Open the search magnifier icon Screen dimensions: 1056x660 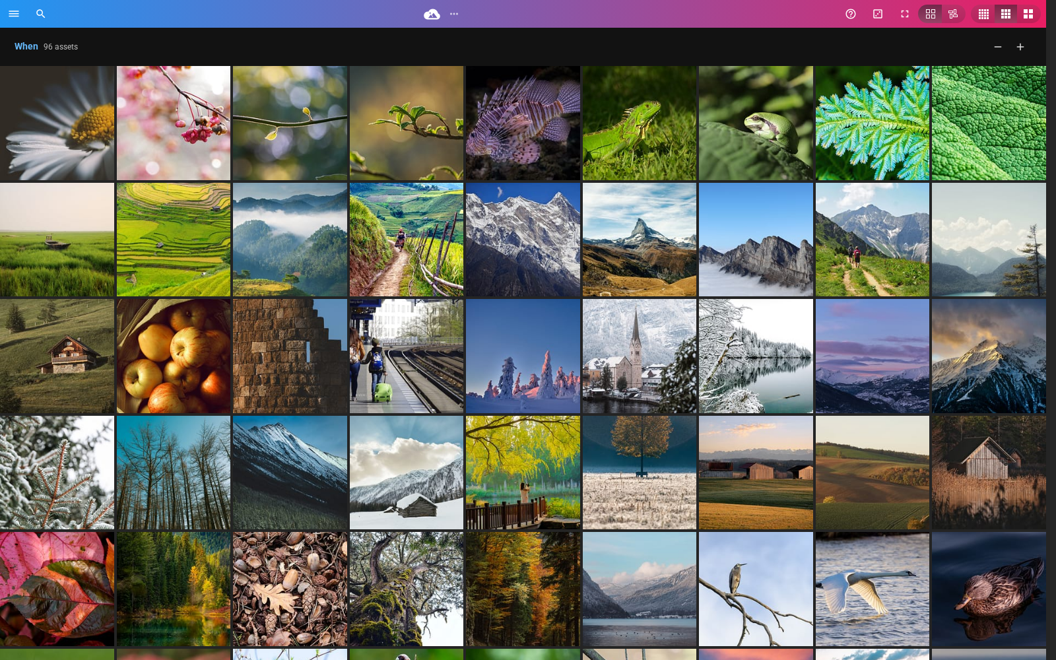tap(41, 14)
